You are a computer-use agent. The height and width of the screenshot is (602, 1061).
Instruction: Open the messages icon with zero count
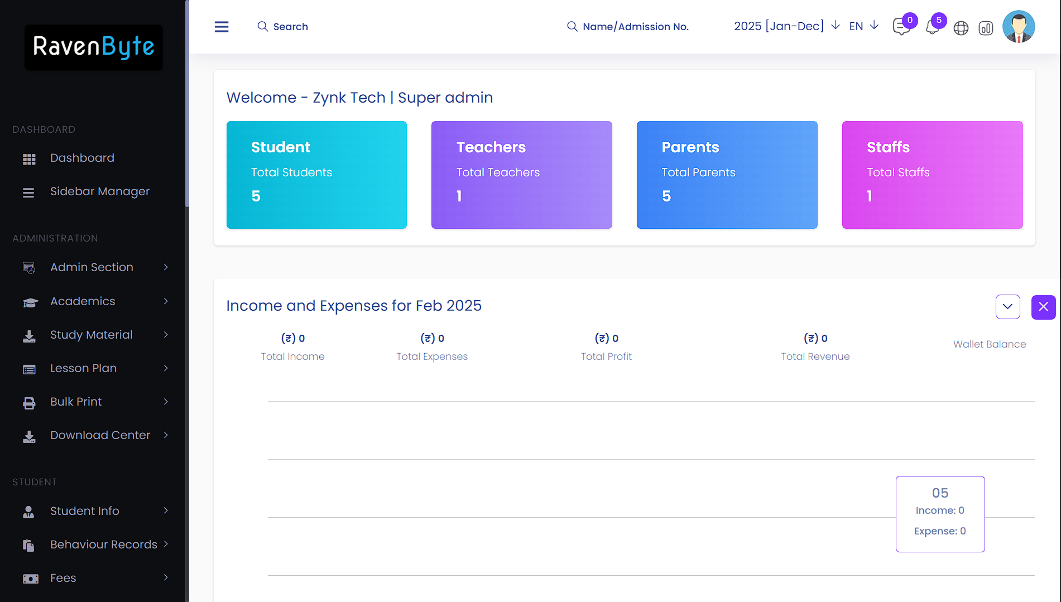point(901,27)
